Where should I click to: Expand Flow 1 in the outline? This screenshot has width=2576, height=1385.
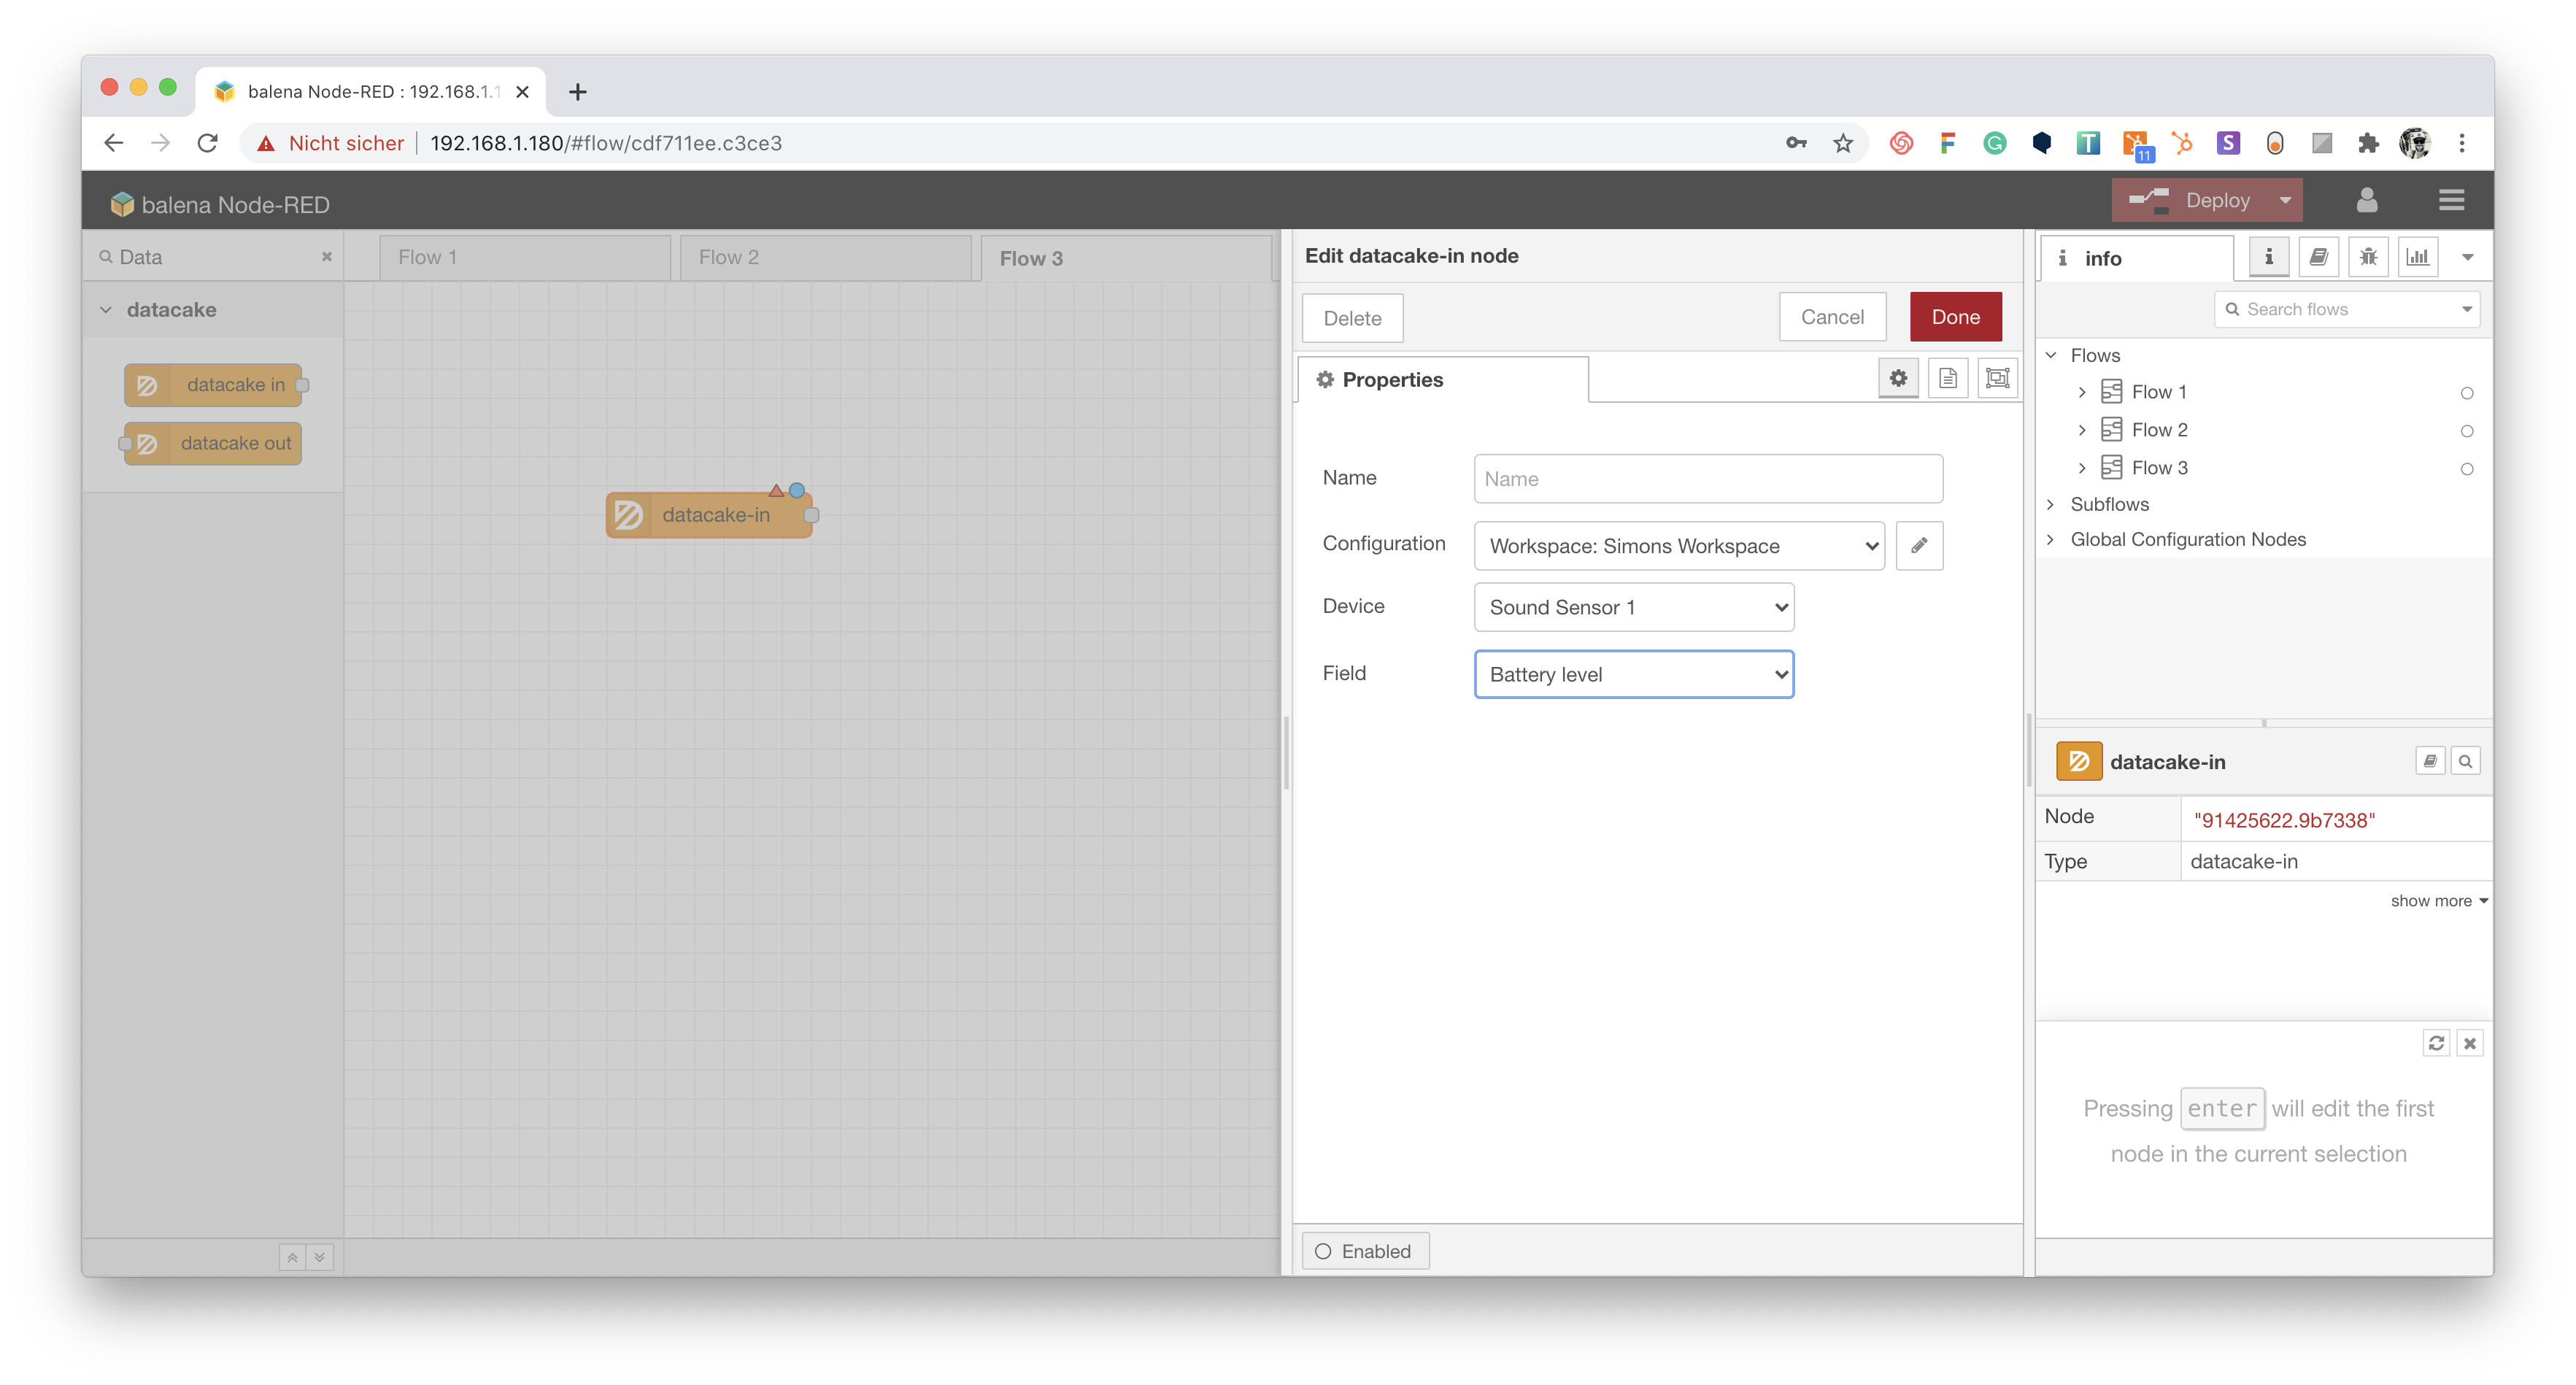(x=2081, y=392)
